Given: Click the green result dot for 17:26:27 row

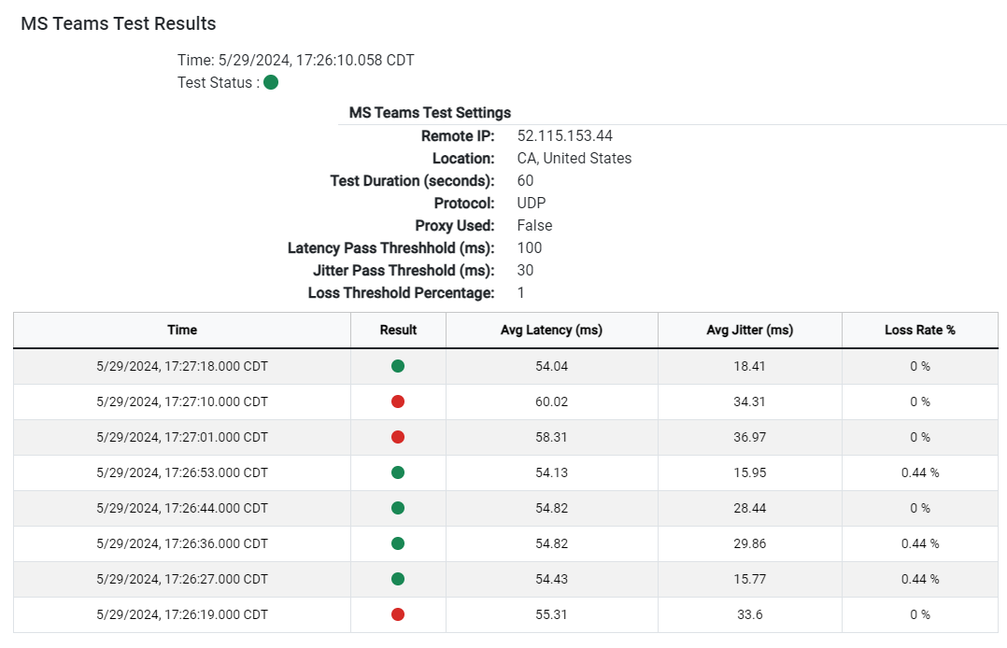Looking at the screenshot, I should point(398,579).
